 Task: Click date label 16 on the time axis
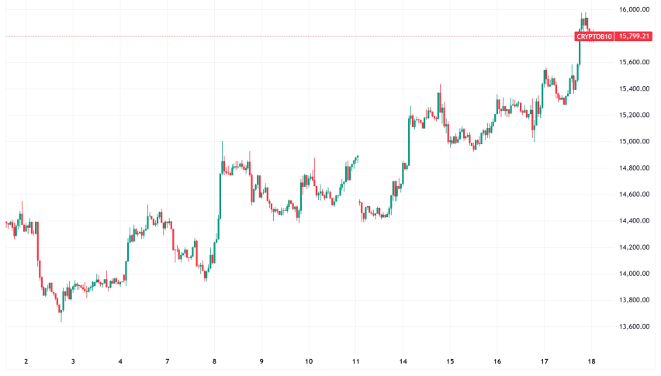coord(497,361)
